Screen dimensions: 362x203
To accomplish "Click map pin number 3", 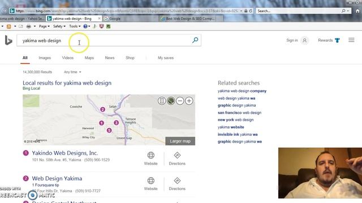I will coord(117,123).
